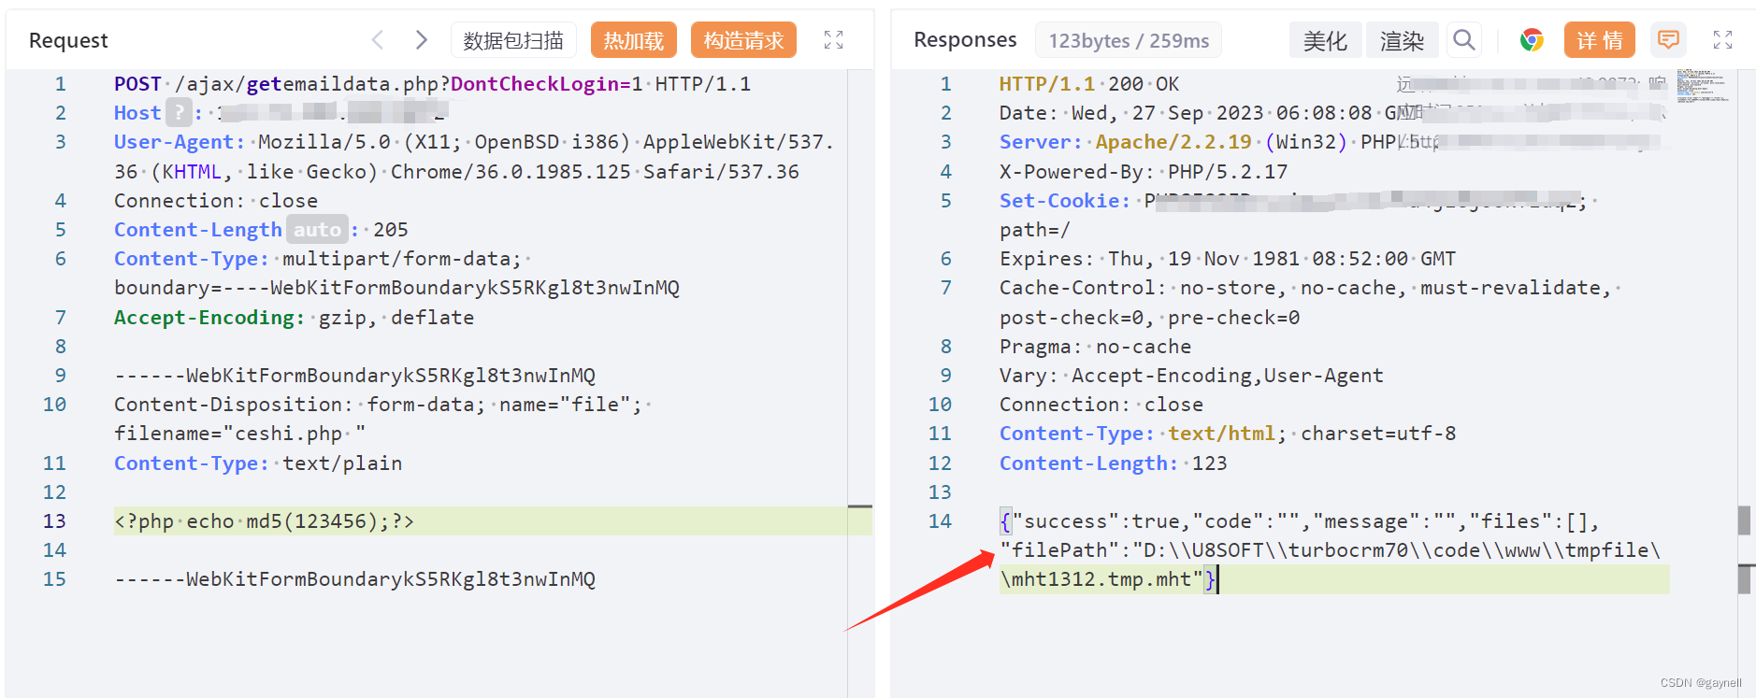This screenshot has width=1756, height=698.
Task: Click the User-Agent header name
Action: tap(180, 142)
